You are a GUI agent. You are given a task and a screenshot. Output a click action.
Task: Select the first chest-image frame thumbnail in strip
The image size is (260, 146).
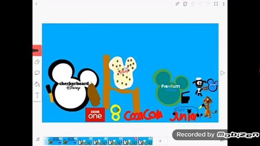click(54, 141)
